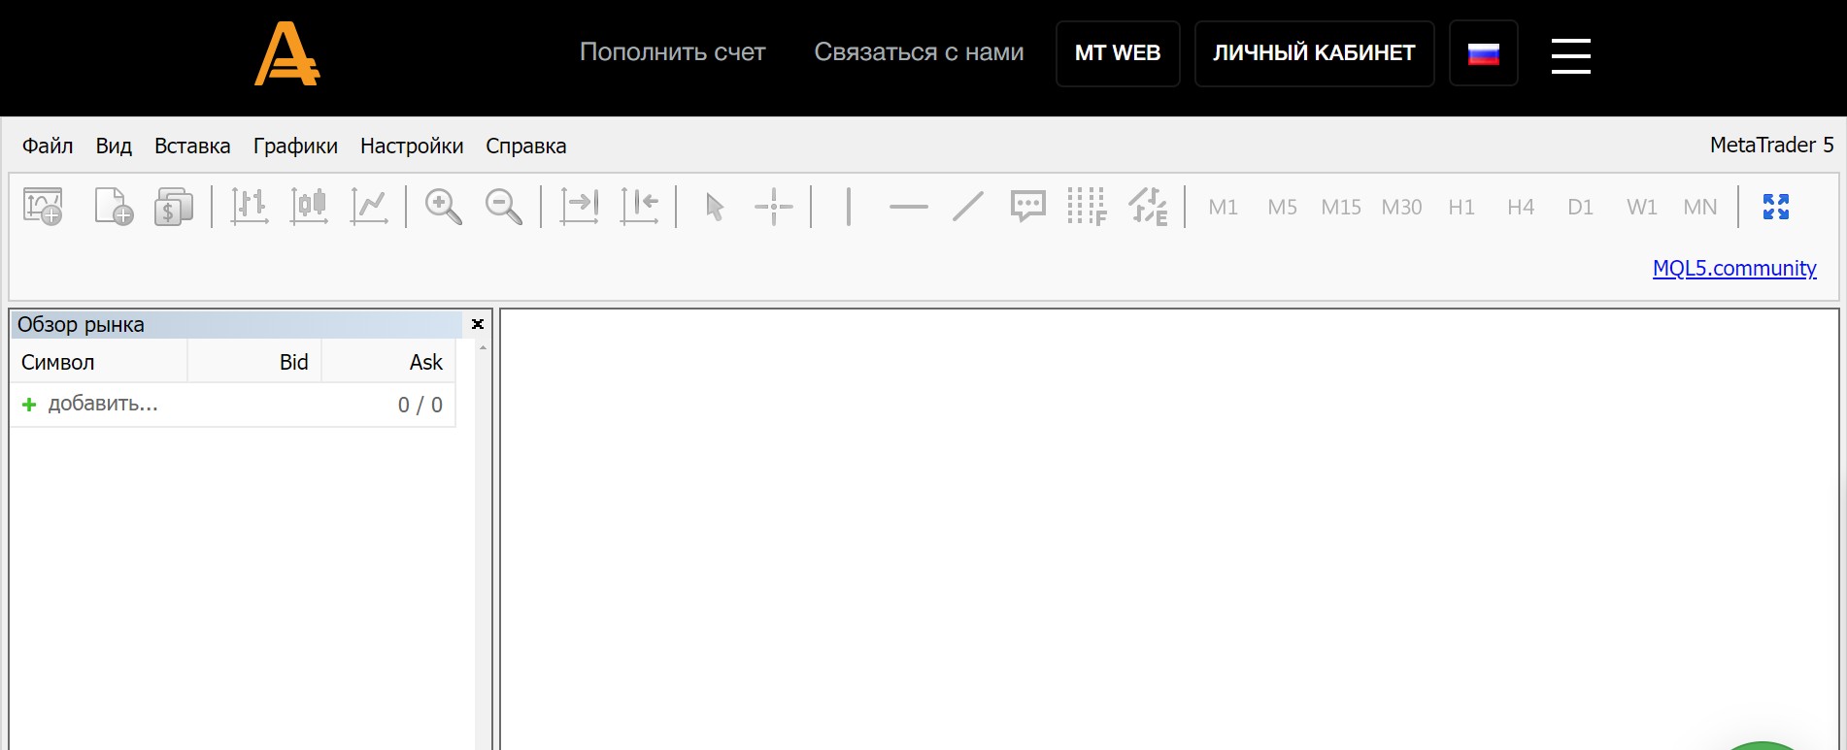Image resolution: width=1847 pixels, height=750 pixels.
Task: Click the Обзор рынка panel title
Action: 81,324
